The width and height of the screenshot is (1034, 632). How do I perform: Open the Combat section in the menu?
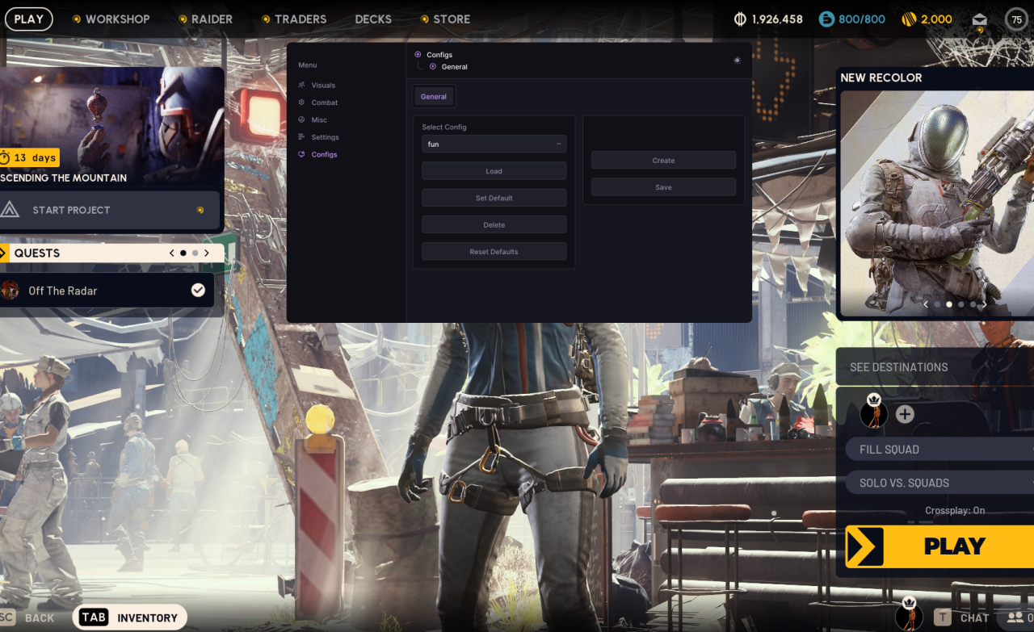click(x=325, y=103)
